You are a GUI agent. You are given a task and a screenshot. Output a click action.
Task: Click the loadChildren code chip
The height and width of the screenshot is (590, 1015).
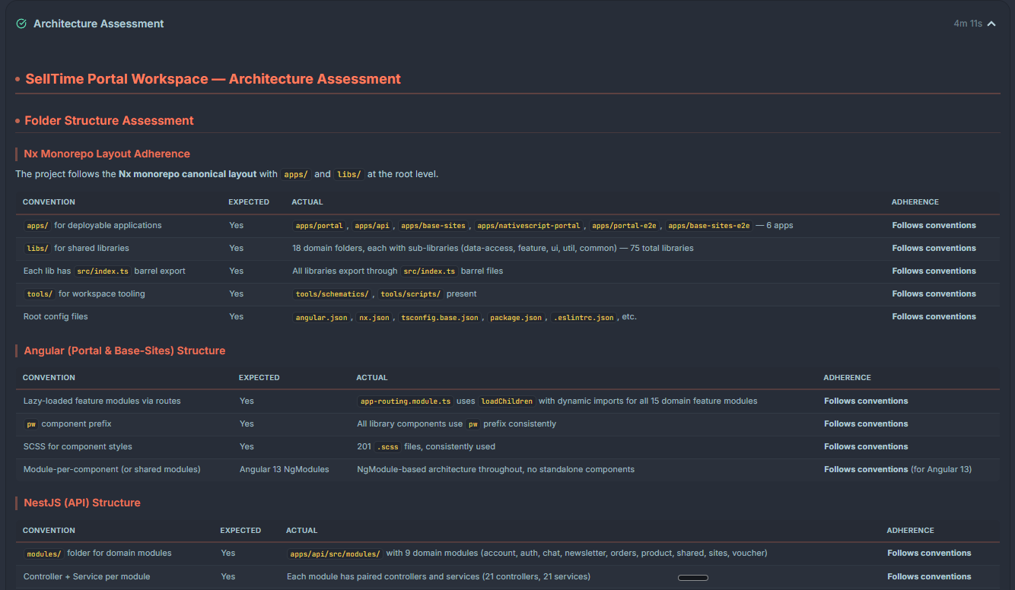pyautogui.click(x=507, y=401)
